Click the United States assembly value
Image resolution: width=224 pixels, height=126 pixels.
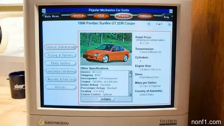coord(147,95)
